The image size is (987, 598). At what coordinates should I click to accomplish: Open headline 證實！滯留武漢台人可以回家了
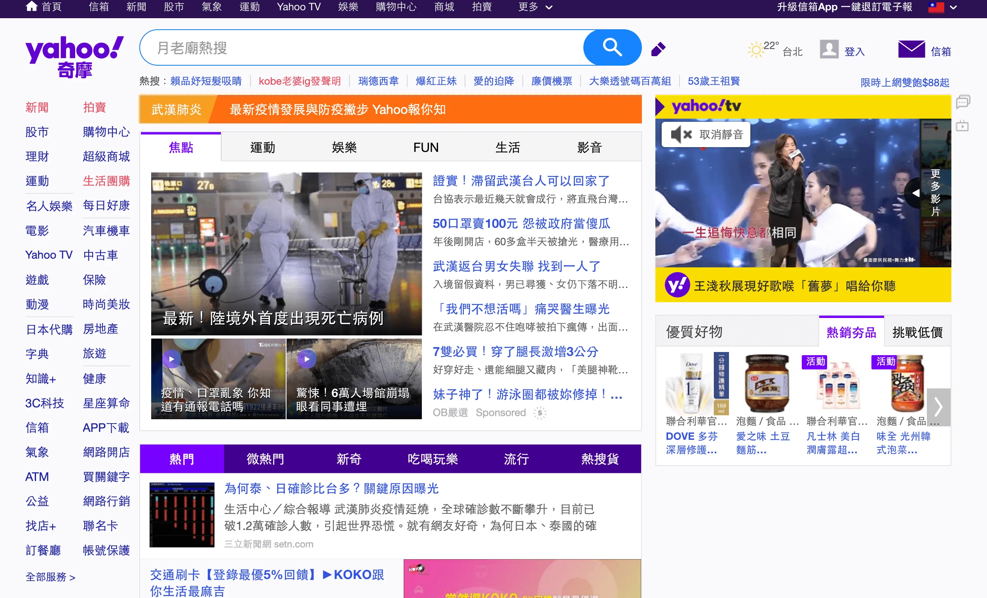coord(521,180)
